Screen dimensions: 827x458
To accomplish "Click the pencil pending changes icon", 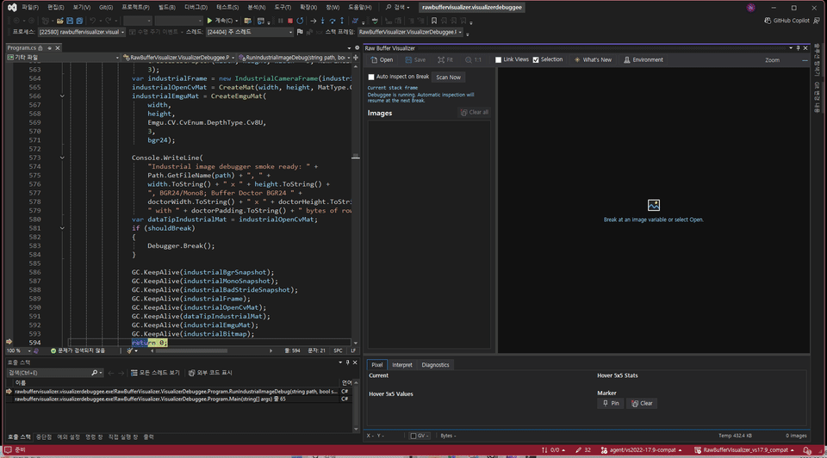I will pos(579,450).
